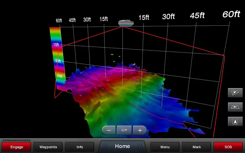Click the boat icon above the grid
245x153 pixels.
click(x=126, y=23)
